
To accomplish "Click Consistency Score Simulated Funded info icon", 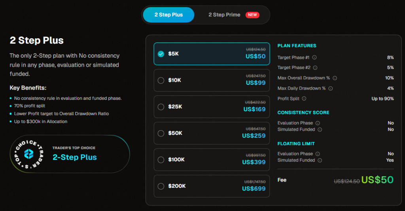I will pos(320,129).
